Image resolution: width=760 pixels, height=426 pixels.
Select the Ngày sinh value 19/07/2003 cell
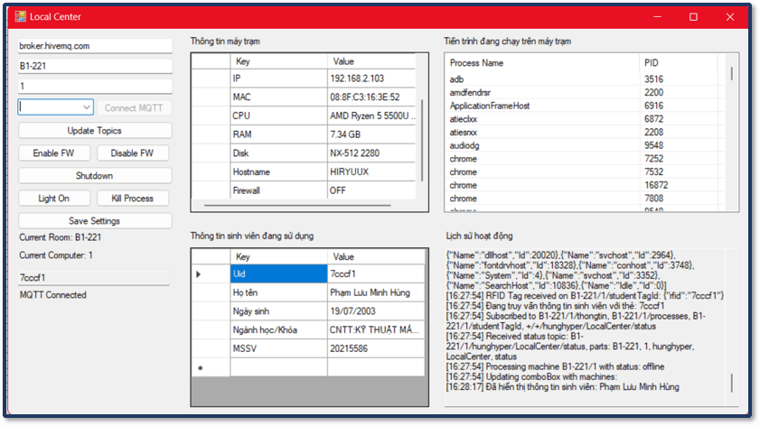376,311
